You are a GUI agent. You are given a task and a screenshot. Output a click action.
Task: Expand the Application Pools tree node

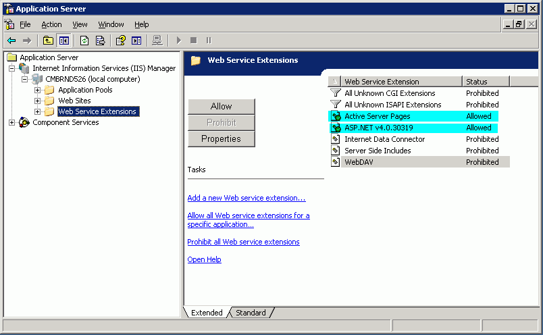click(x=37, y=90)
